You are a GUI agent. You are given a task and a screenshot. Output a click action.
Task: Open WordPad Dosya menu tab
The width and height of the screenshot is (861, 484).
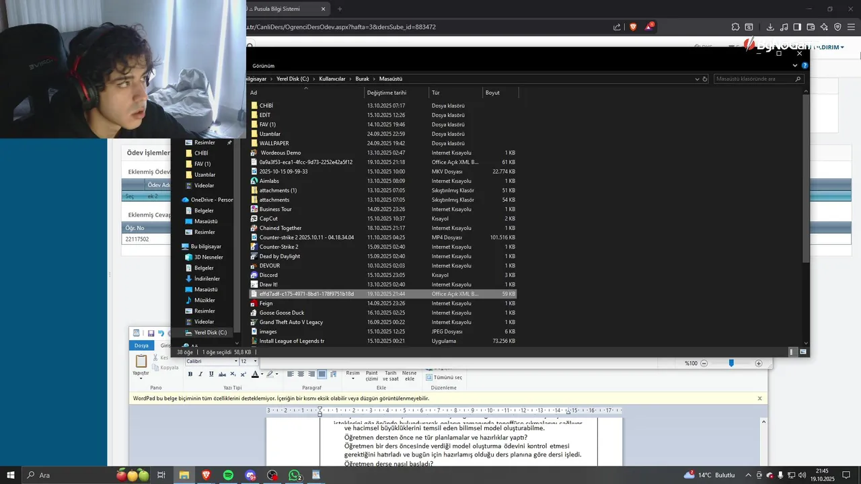tap(141, 346)
